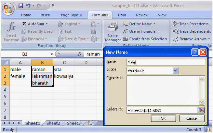Click Trace Dependents
The height and width of the screenshot is (133, 213).
(192, 31)
